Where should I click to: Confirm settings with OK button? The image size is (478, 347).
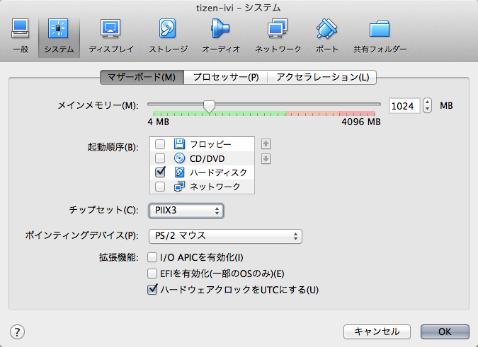445,331
